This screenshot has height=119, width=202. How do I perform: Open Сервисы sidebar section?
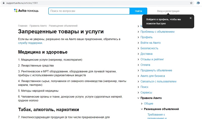pyautogui.click(x=146, y=92)
